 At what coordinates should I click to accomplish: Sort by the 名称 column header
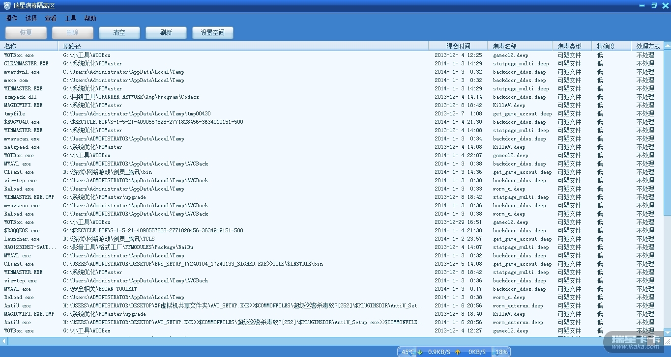point(29,46)
